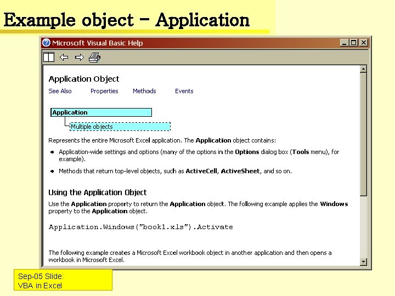Click the bold word Windows
395x296 pixels.
334,204
